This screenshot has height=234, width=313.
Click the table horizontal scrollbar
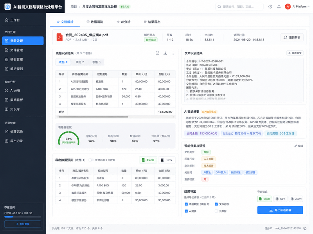(93, 117)
